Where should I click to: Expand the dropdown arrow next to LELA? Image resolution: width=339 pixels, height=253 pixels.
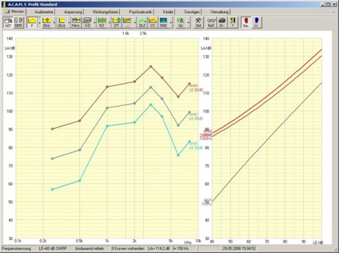pyautogui.click(x=69, y=23)
